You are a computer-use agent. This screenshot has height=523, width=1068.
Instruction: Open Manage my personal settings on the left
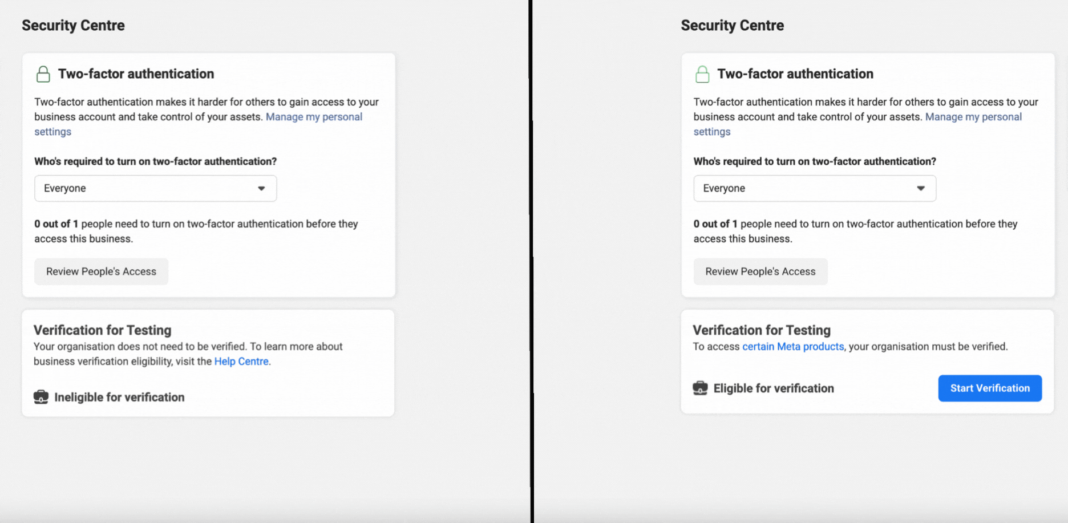click(x=314, y=116)
